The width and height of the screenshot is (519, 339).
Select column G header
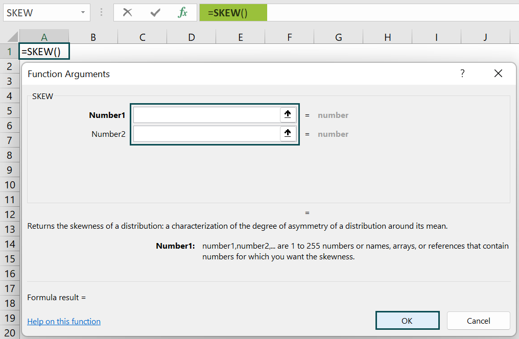click(x=338, y=37)
